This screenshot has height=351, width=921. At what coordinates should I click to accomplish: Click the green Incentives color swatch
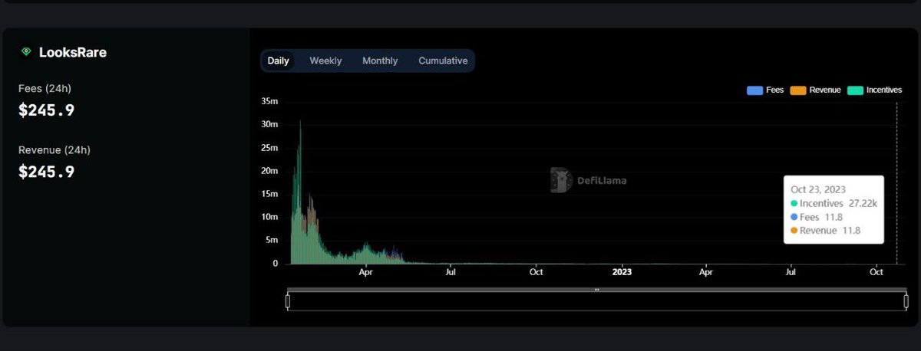(x=855, y=90)
